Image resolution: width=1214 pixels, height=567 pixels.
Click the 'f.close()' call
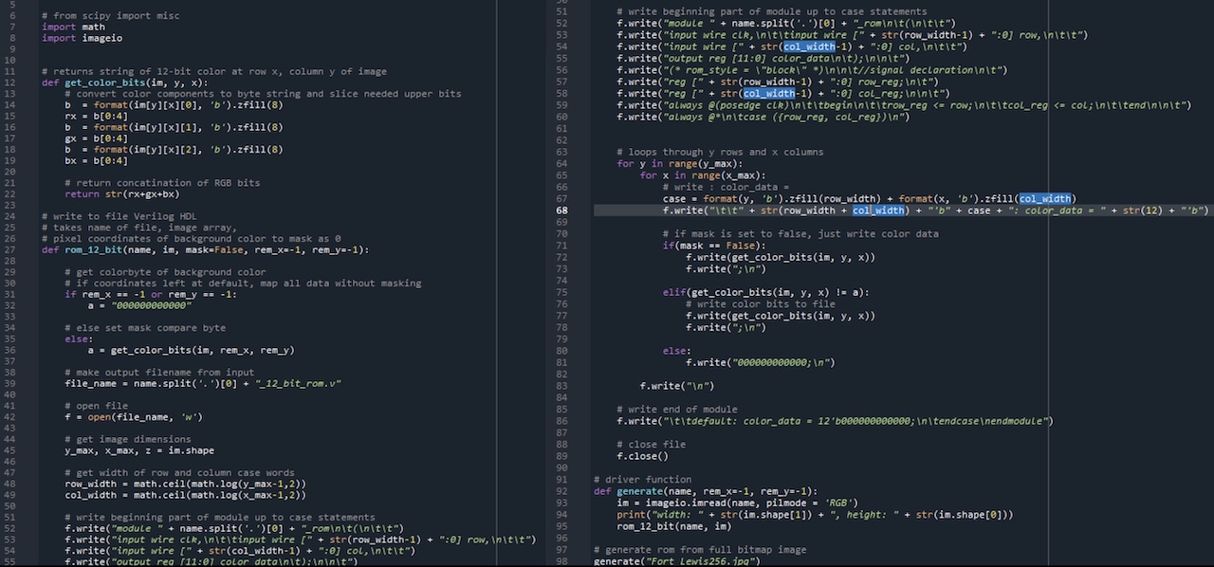(x=642, y=456)
